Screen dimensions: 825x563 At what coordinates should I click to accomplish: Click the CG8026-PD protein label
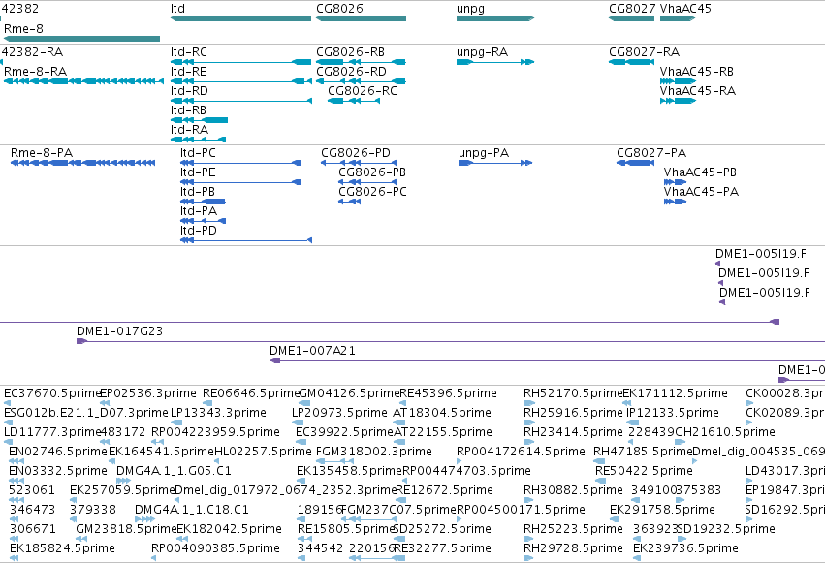point(356,153)
